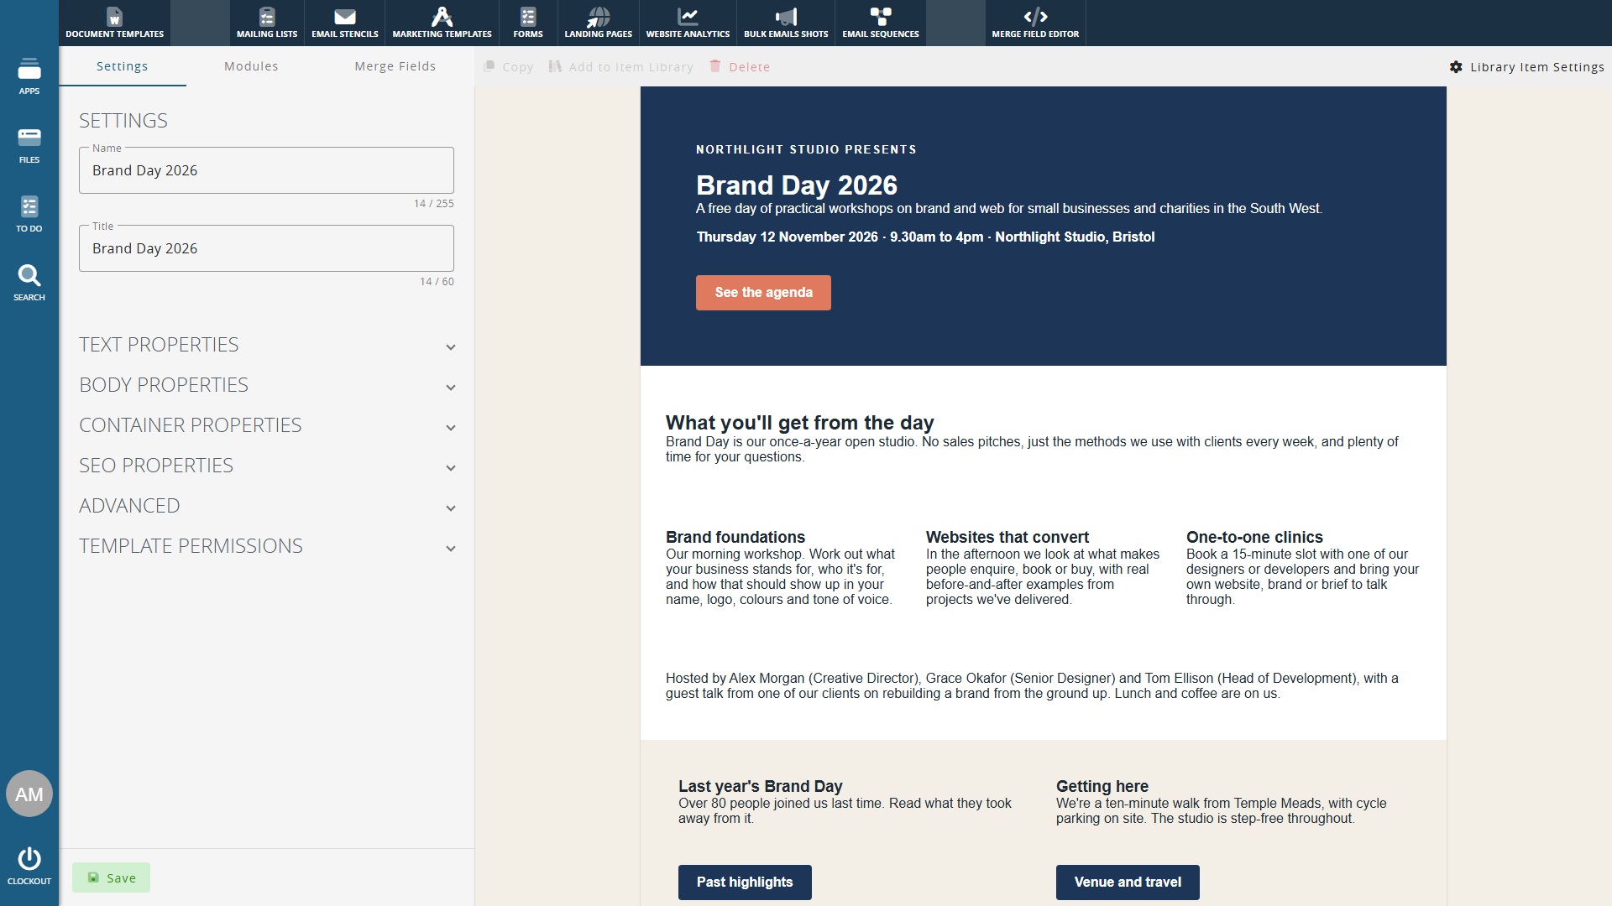Open Website Analytics section
Viewport: 1612px width, 906px height.
(688, 23)
